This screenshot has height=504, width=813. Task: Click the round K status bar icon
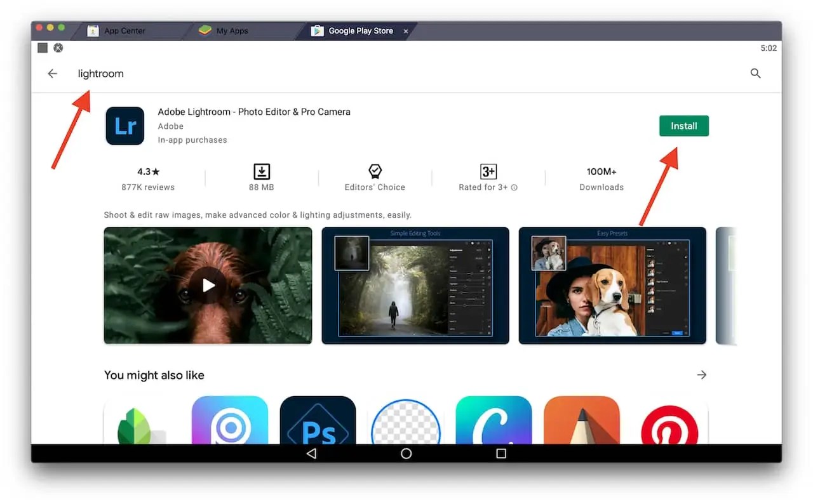click(58, 48)
